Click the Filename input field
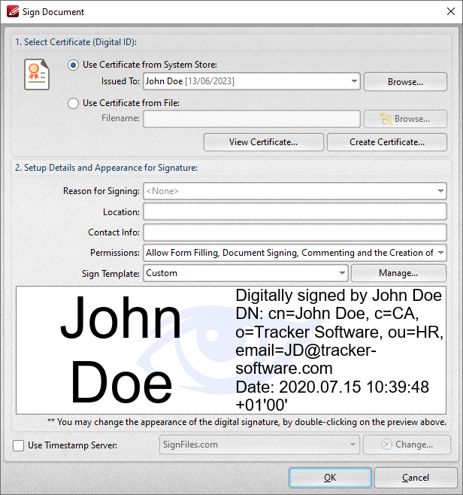This screenshot has height=495, width=463. click(x=252, y=119)
